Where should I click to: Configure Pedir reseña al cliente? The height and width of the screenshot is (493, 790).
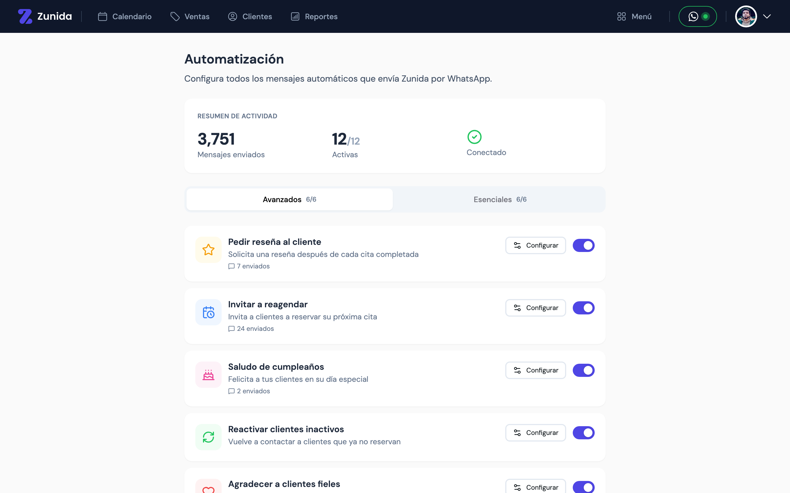pyautogui.click(x=535, y=245)
